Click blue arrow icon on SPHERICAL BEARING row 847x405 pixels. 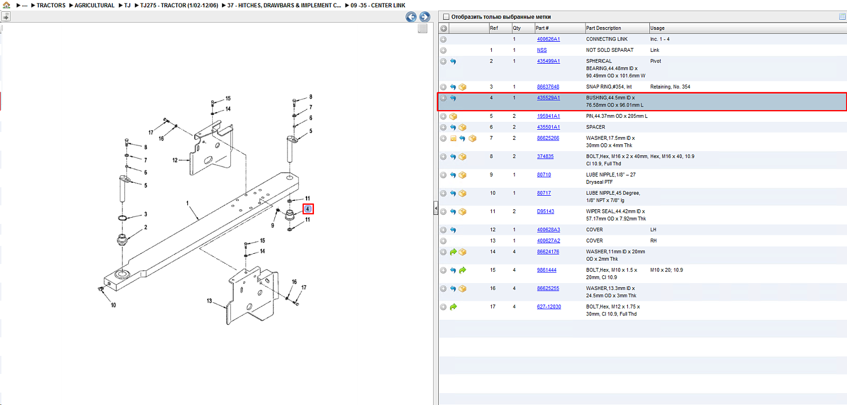[453, 61]
